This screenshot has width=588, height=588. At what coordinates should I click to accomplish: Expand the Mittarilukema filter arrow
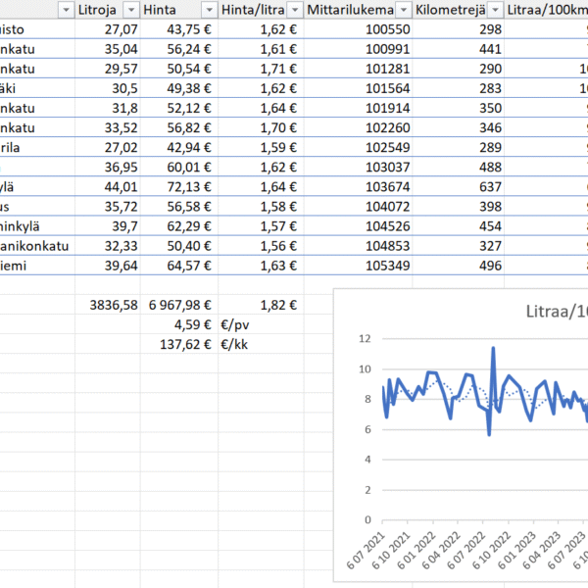pyautogui.click(x=397, y=10)
